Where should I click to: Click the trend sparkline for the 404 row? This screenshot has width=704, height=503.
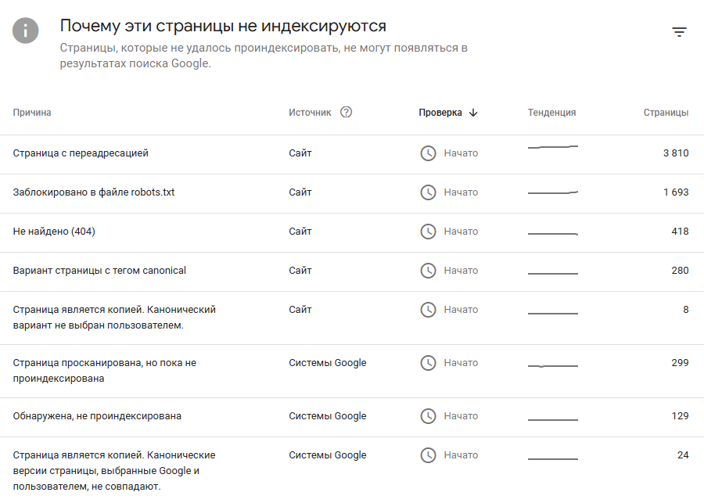(x=552, y=233)
